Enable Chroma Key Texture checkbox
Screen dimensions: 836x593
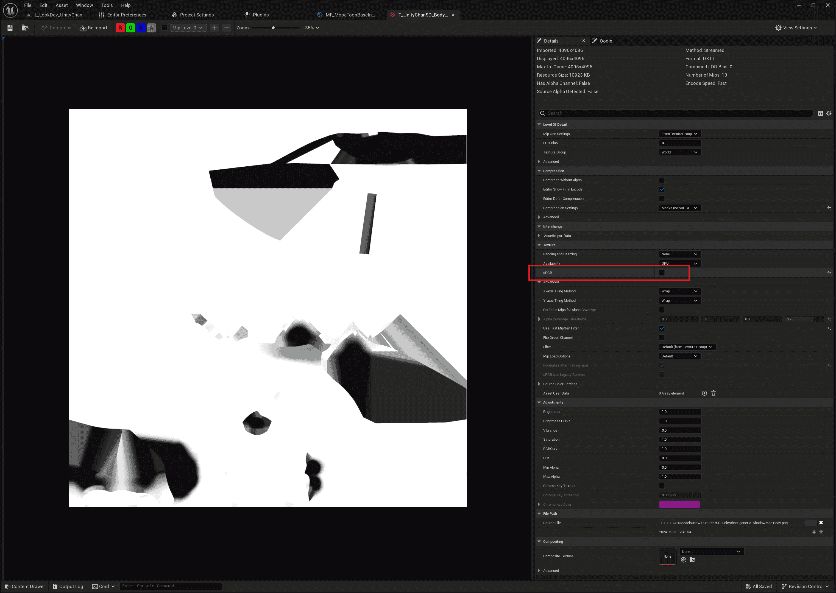pos(662,486)
